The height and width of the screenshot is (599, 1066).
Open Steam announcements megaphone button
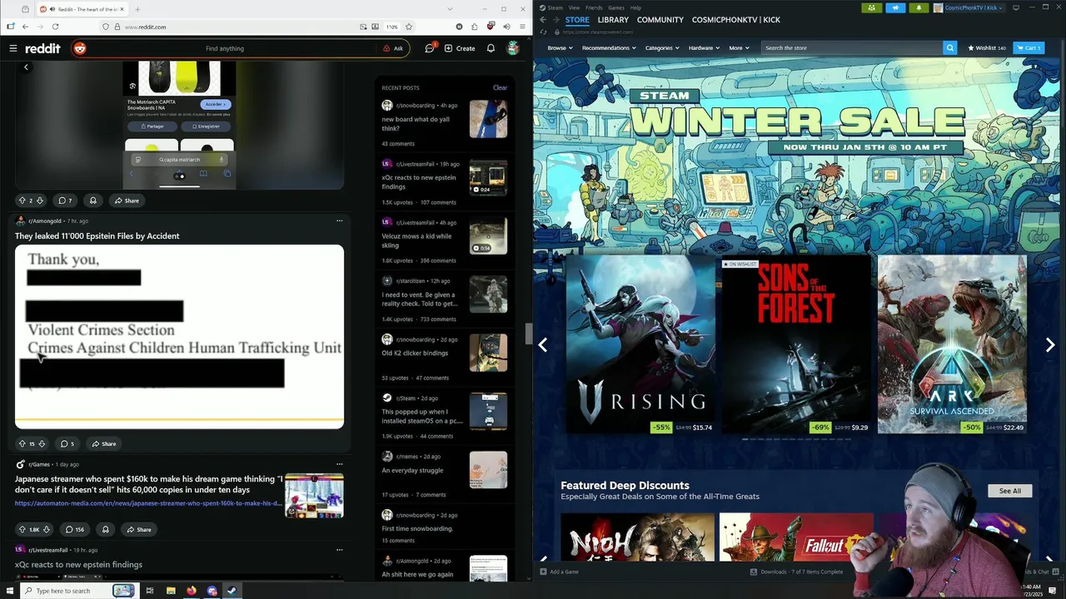coord(895,7)
